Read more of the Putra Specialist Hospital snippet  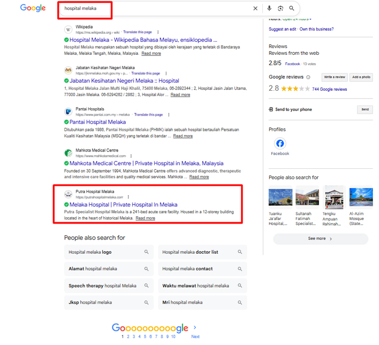pos(146,218)
